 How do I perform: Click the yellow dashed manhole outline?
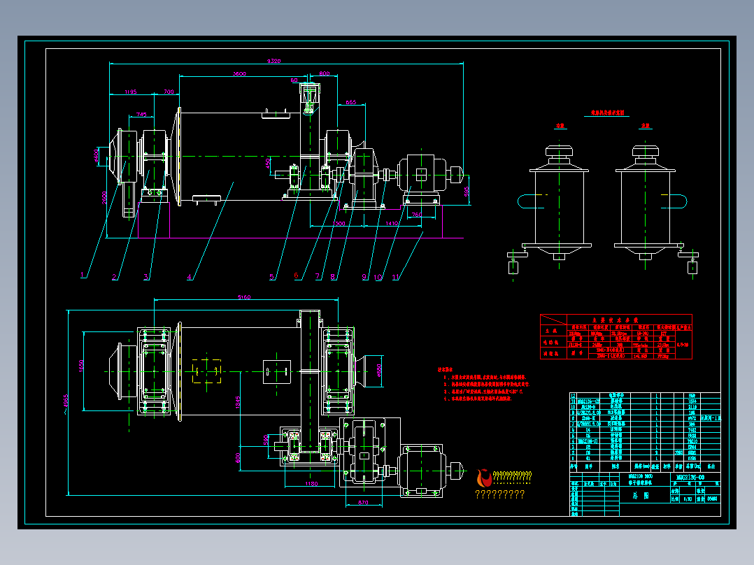click(207, 371)
